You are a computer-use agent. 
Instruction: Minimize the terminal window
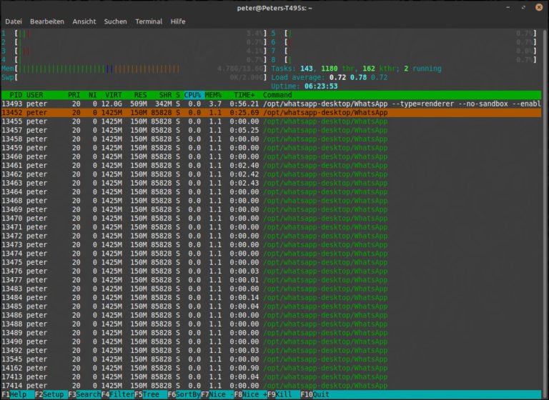[508, 7]
